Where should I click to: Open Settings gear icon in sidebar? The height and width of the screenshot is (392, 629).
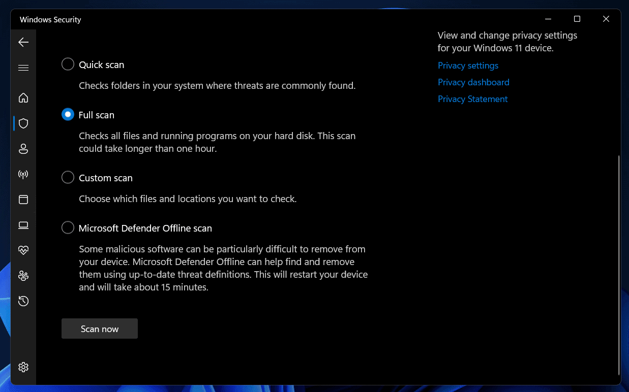pos(23,367)
